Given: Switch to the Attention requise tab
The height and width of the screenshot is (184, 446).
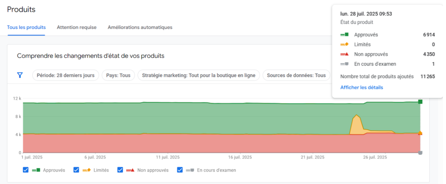Looking at the screenshot, I should [x=77, y=27].
